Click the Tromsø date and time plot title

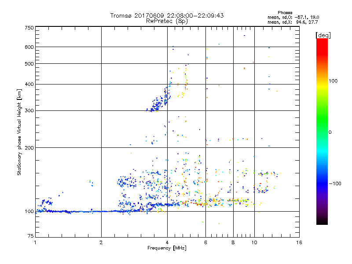coord(167,15)
